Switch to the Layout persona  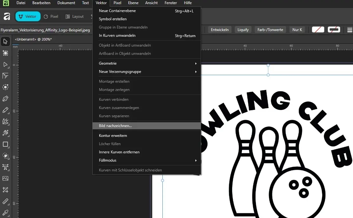coord(75,16)
